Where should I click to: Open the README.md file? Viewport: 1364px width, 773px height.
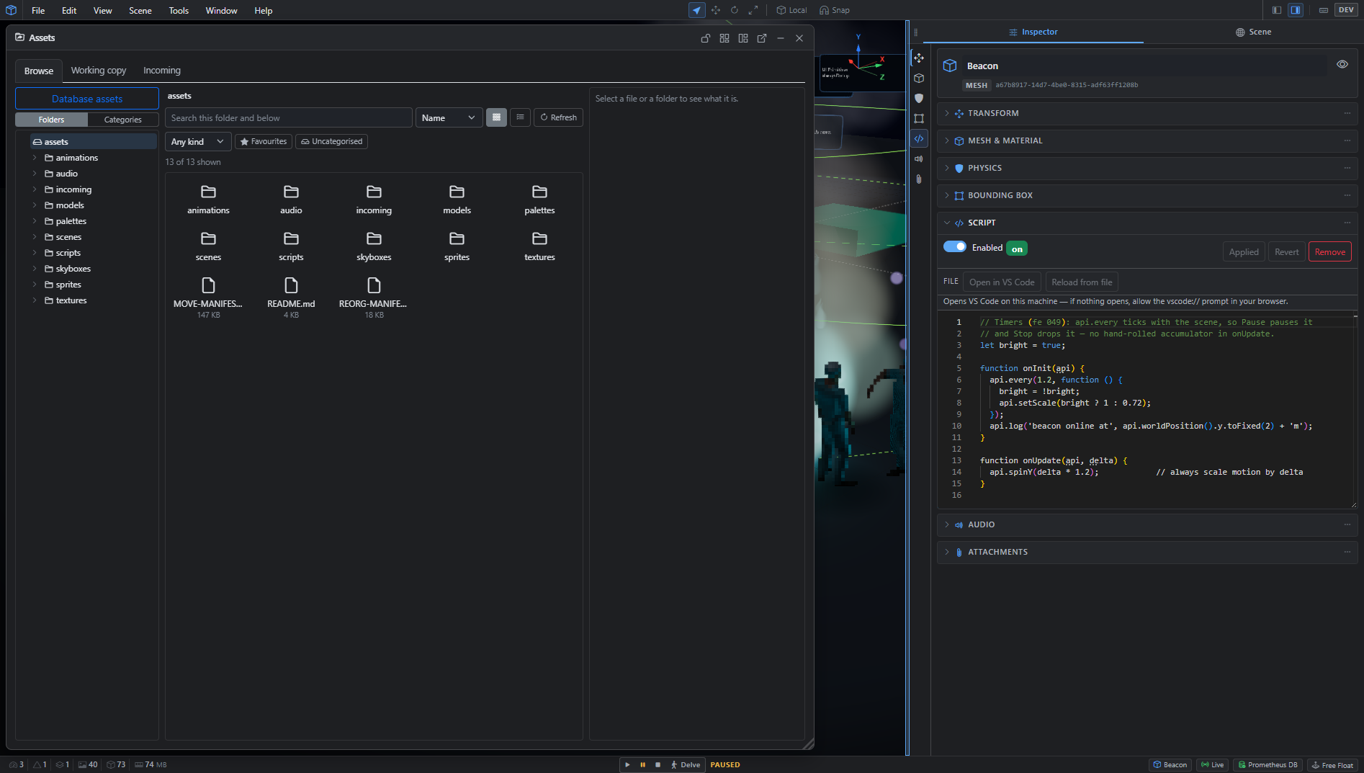pos(291,296)
